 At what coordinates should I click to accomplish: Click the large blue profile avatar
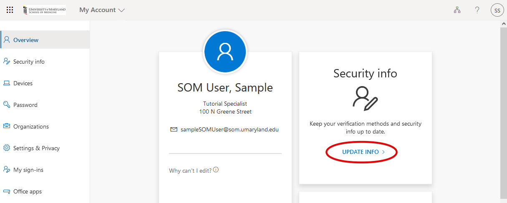pyautogui.click(x=225, y=52)
